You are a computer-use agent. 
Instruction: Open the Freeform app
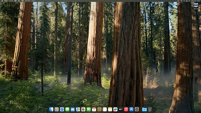click(115, 109)
